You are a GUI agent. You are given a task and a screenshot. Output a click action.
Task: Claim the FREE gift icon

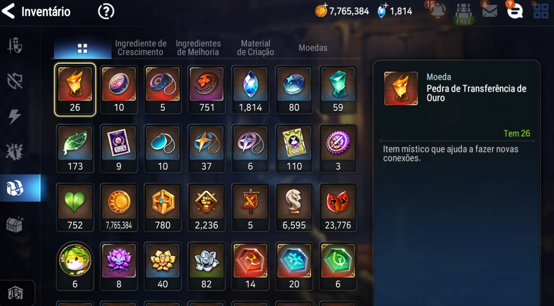(x=463, y=14)
